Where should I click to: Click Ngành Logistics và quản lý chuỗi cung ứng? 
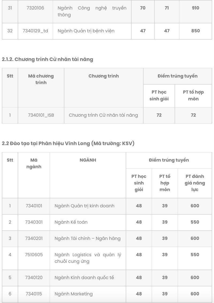88,258
